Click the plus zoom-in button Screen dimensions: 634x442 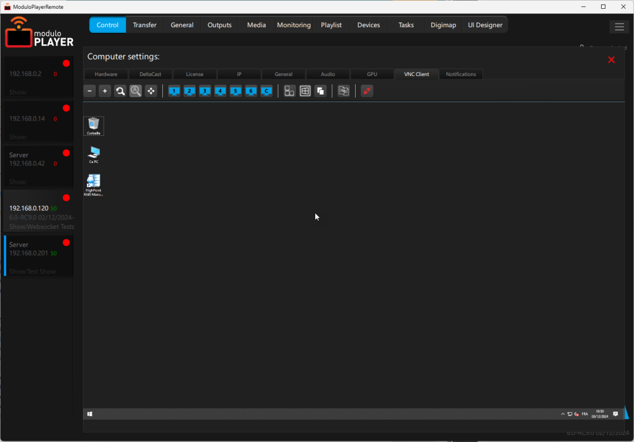[x=105, y=91]
